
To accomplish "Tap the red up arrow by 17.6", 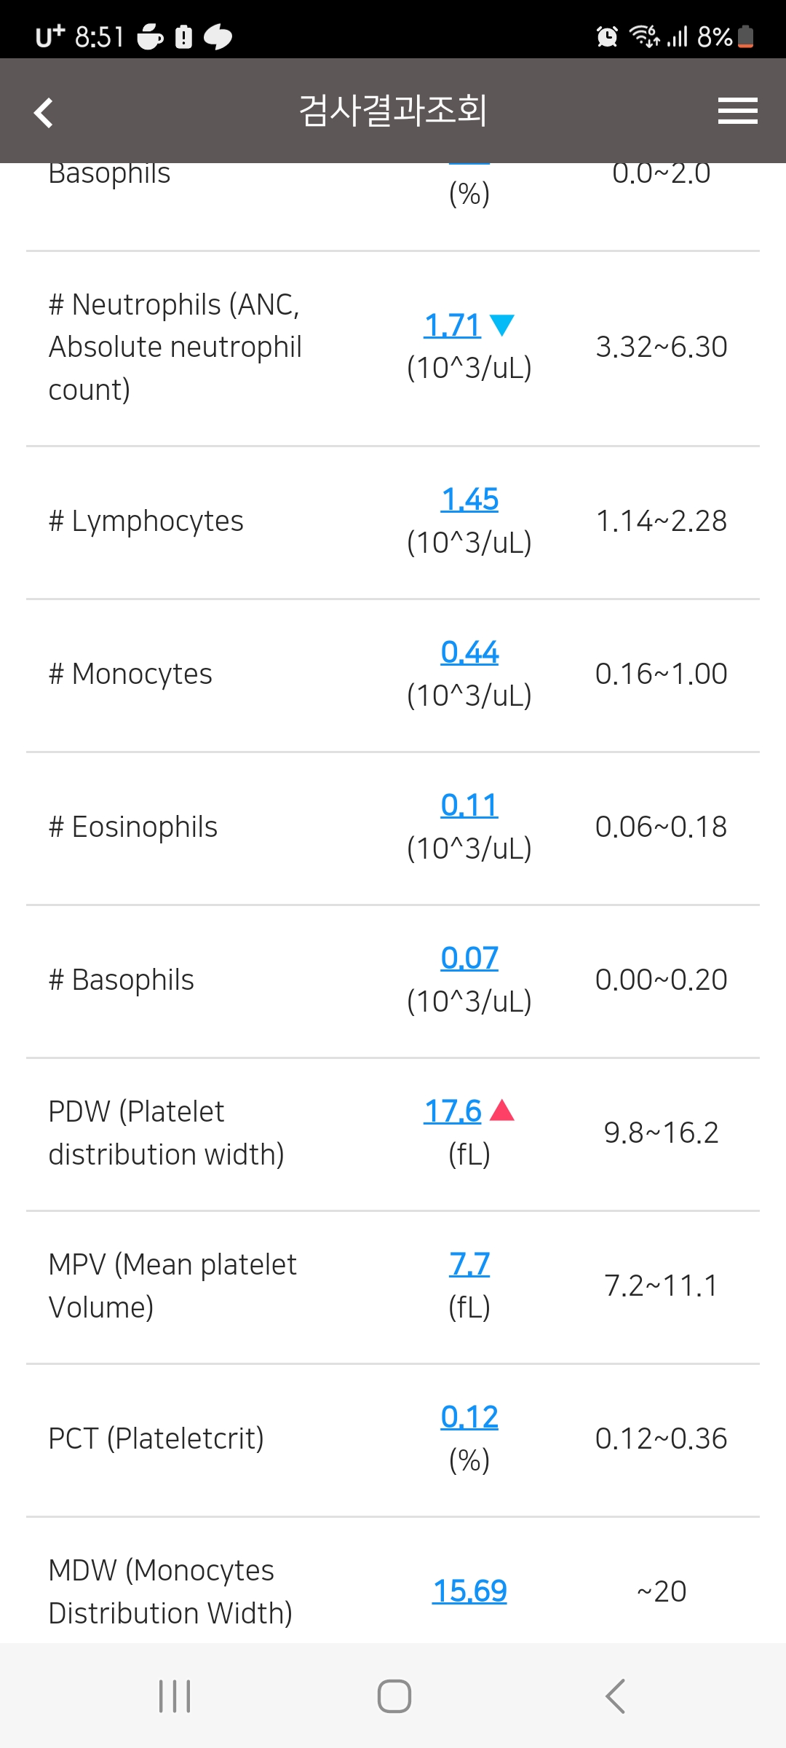I will (502, 1111).
